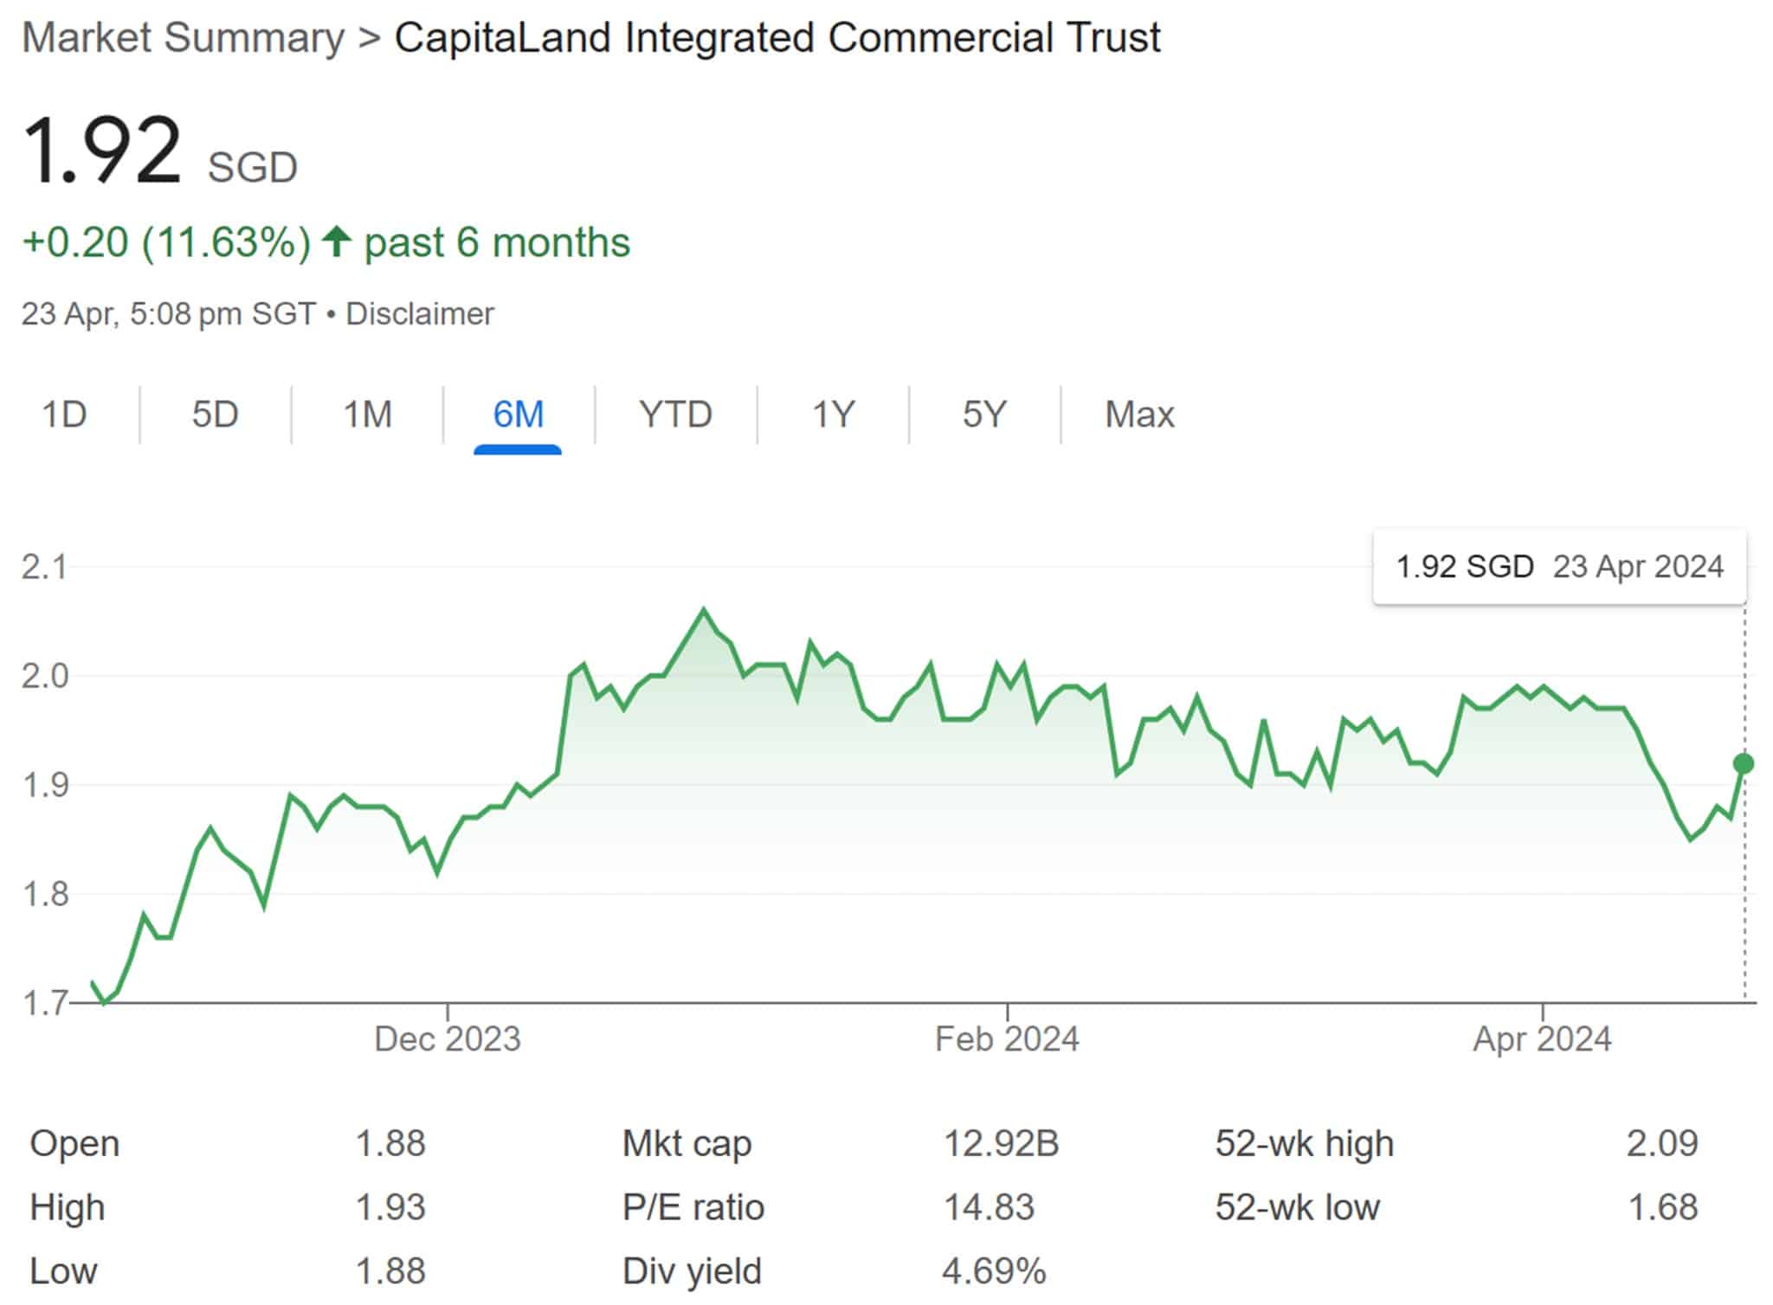Switch chart to YTD view

coord(675,415)
